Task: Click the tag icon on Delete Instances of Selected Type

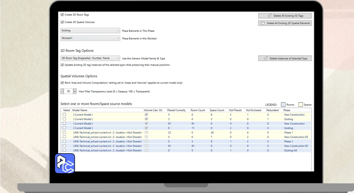Action: [x=265, y=58]
